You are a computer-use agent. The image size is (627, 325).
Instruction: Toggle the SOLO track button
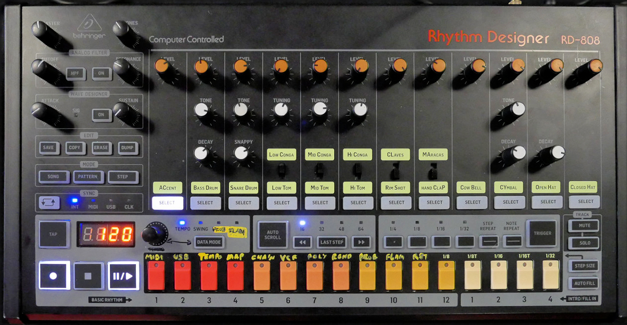pyautogui.click(x=583, y=243)
